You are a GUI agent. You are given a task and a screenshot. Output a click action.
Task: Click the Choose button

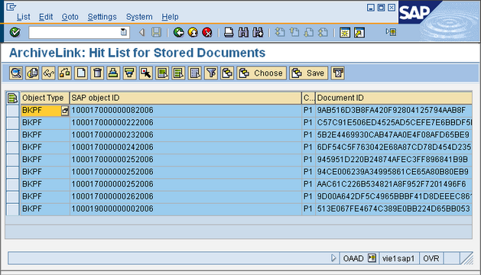pyautogui.click(x=262, y=73)
